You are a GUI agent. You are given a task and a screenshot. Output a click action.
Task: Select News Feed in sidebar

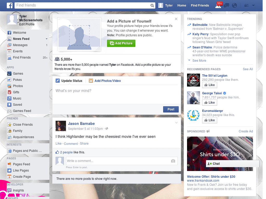tap(21, 39)
